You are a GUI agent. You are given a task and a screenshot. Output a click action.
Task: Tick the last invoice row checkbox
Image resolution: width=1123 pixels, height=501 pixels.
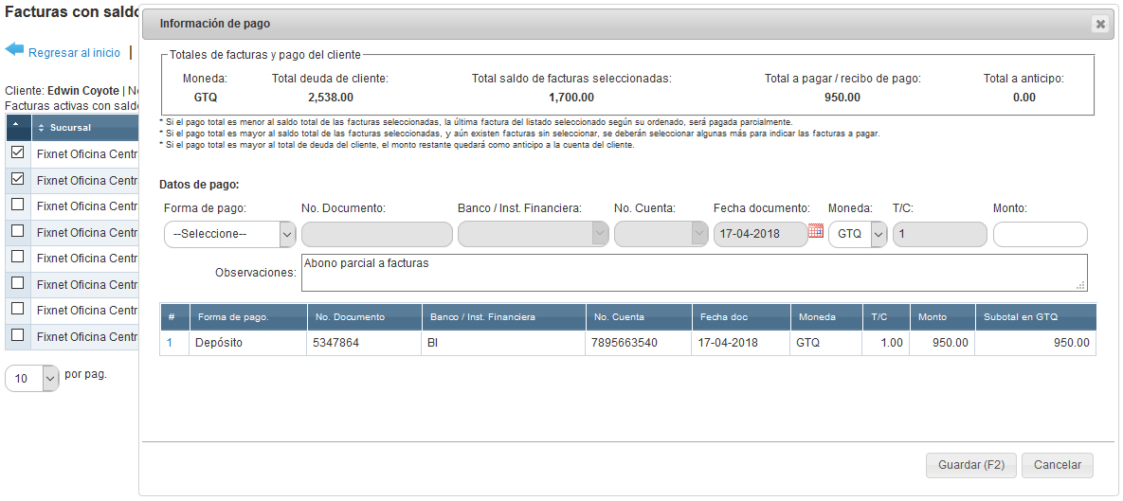[17, 335]
